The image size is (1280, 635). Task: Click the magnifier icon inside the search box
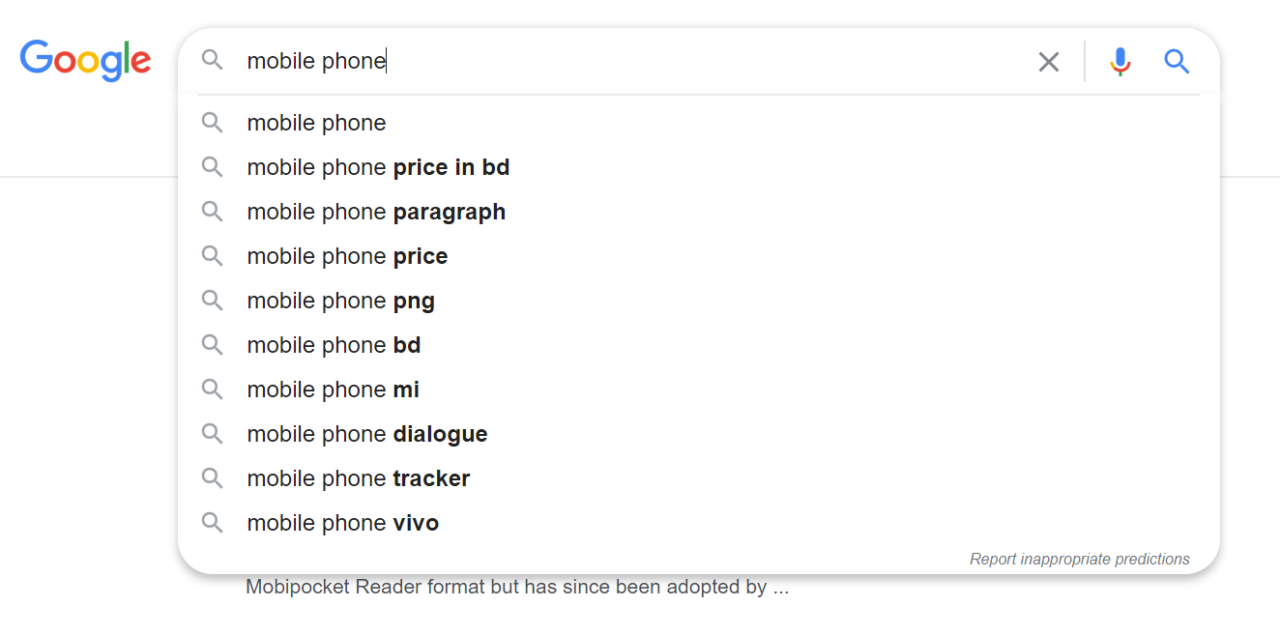212,60
